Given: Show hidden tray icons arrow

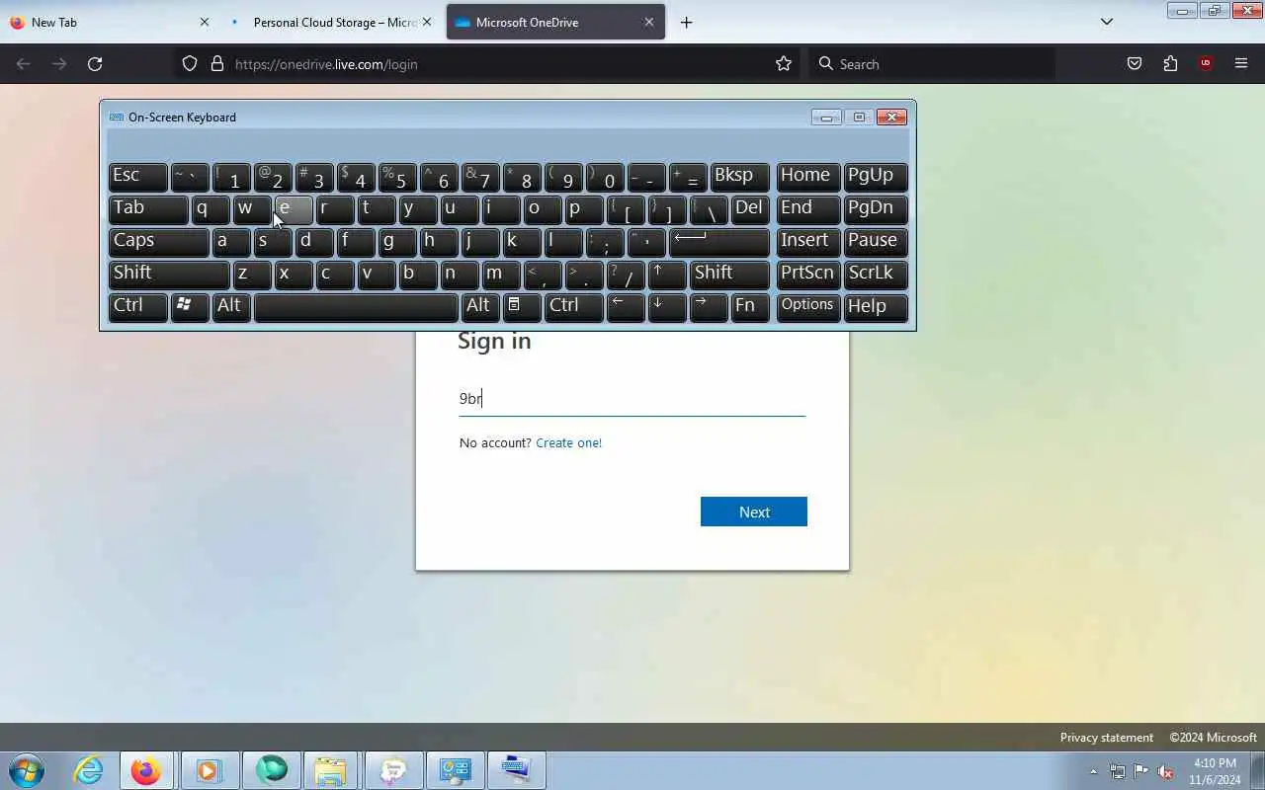Looking at the screenshot, I should click(x=1093, y=771).
